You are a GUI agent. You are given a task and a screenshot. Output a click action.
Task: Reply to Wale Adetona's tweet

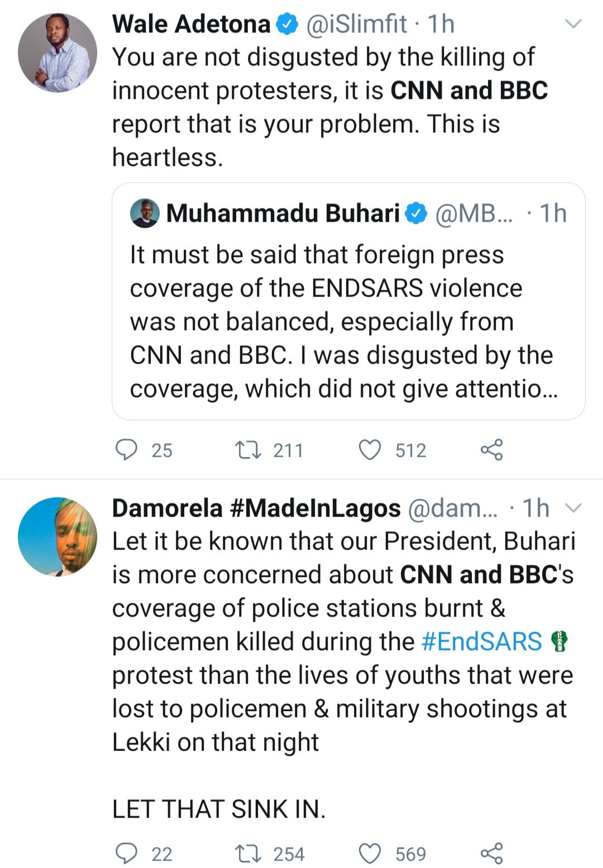126,450
